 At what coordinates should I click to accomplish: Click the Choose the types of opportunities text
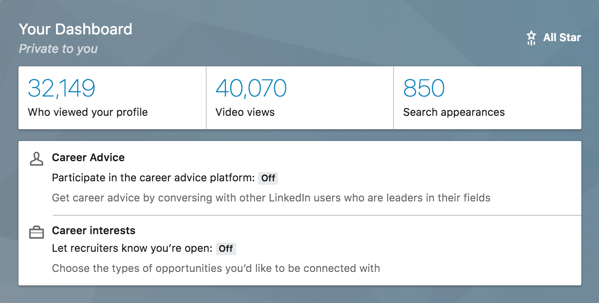[x=216, y=268]
